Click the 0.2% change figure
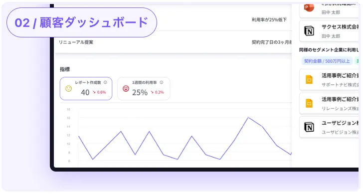 pyautogui.click(x=159, y=92)
